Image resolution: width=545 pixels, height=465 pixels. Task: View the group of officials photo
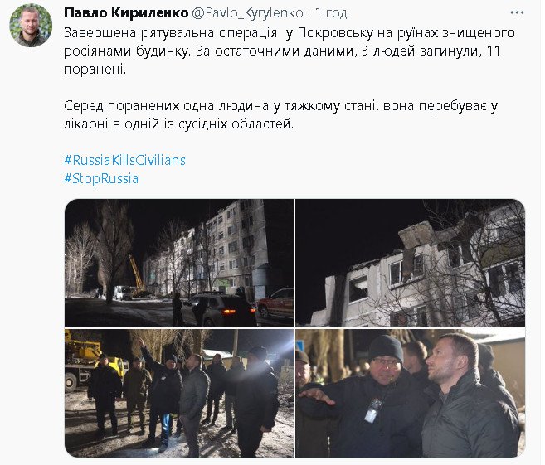(179, 393)
